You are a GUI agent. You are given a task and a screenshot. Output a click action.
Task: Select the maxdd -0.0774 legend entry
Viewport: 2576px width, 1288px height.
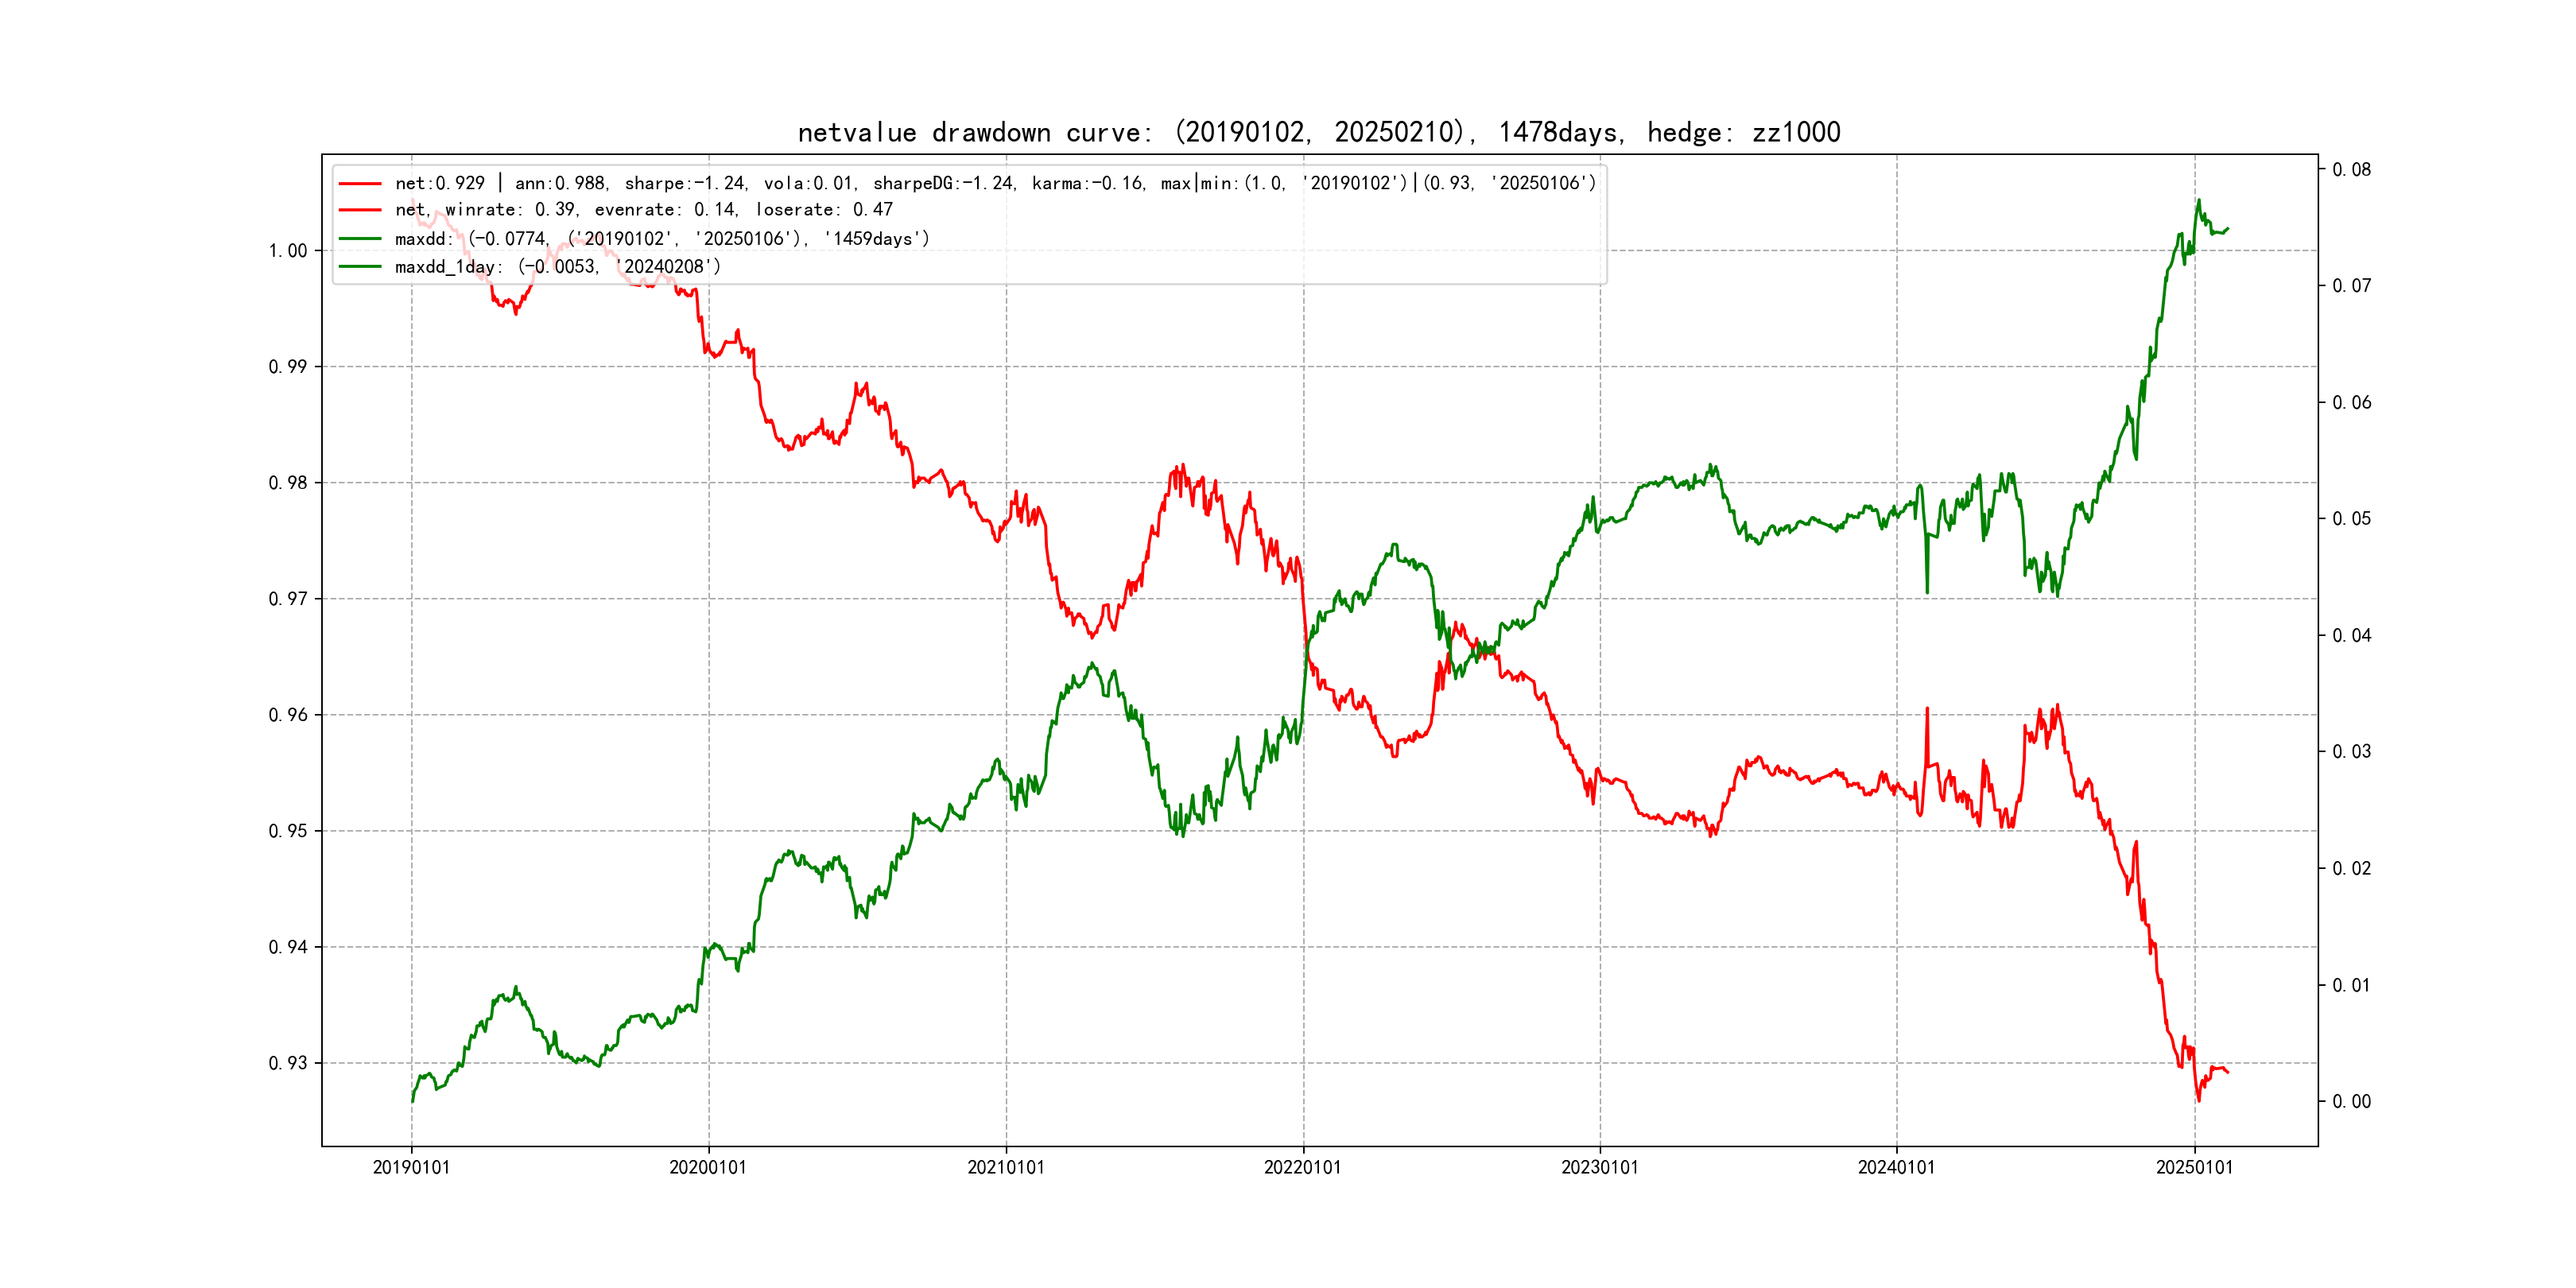(661, 239)
